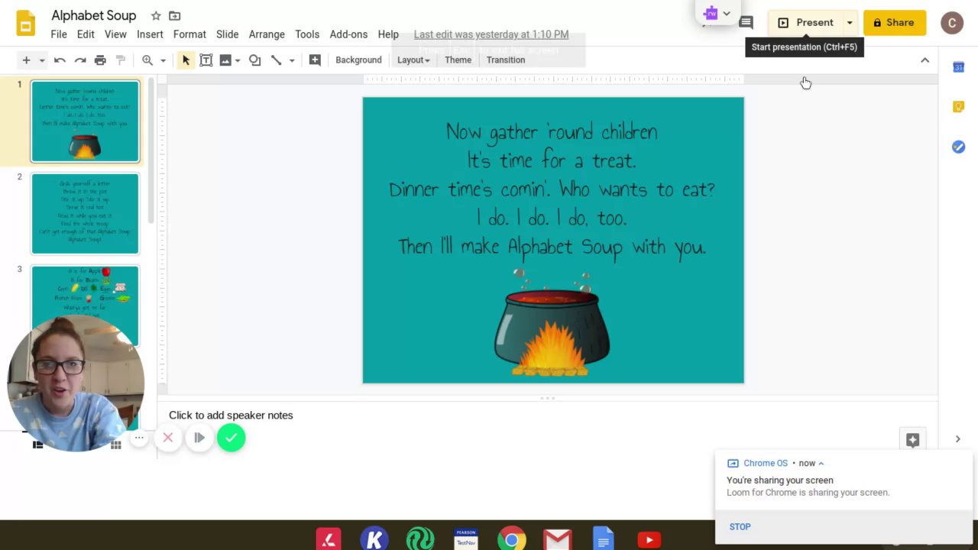
Task: Add a comment from toolbar
Action: pyautogui.click(x=315, y=60)
